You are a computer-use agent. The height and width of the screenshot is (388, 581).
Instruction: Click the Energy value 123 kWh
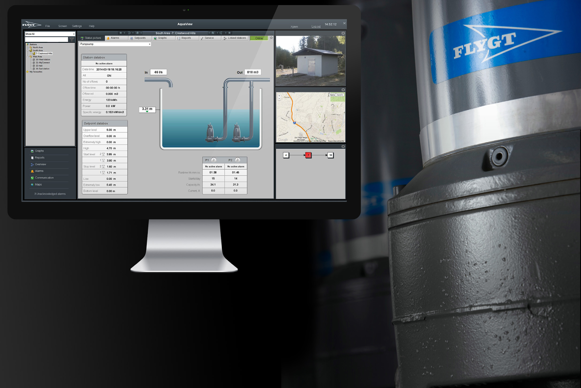[111, 100]
